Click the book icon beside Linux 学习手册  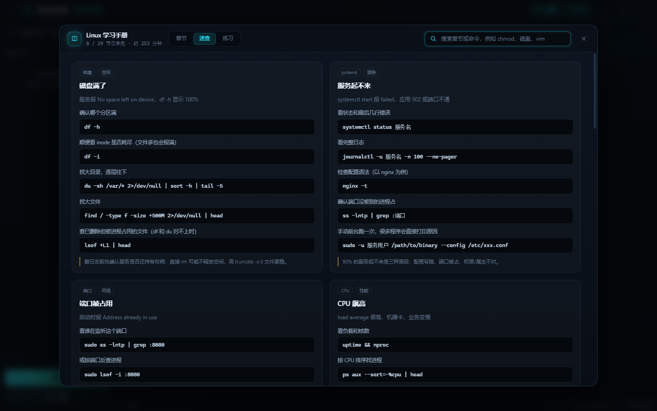pyautogui.click(x=74, y=39)
